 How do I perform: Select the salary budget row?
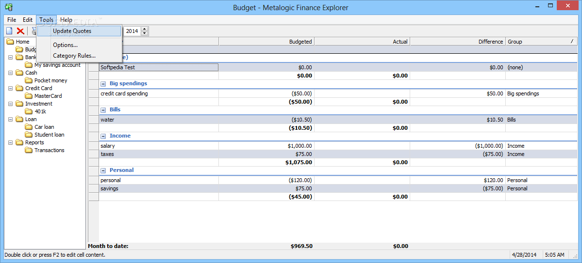[x=338, y=146]
